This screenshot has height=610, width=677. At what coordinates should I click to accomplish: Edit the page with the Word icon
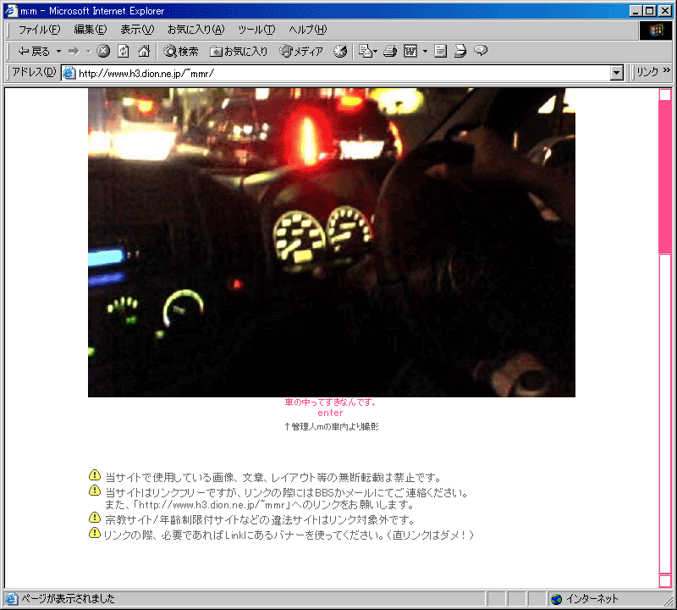click(410, 52)
